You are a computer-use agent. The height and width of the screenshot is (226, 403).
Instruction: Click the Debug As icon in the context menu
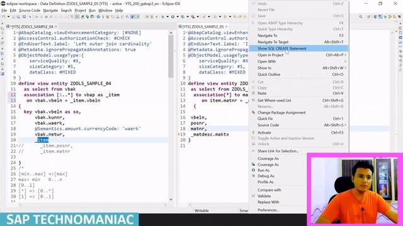point(253,176)
